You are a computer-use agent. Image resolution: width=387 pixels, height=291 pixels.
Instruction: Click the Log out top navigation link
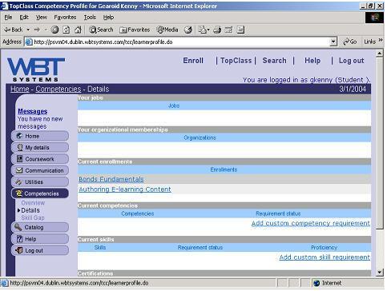(x=351, y=61)
